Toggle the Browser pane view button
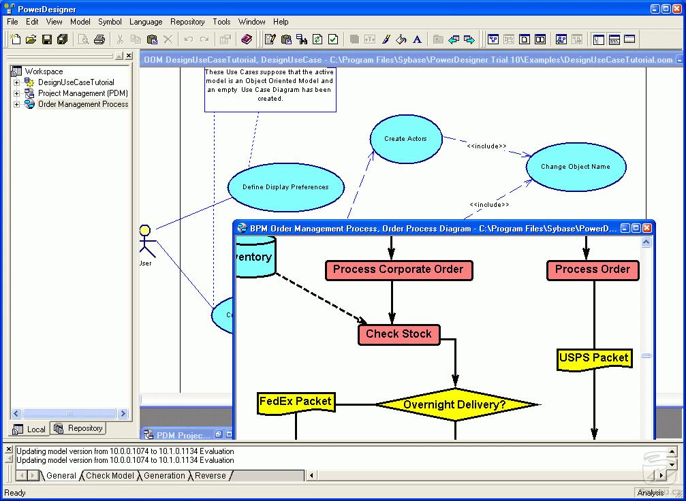Screen dimensions: 686x501 pyautogui.click(x=599, y=39)
